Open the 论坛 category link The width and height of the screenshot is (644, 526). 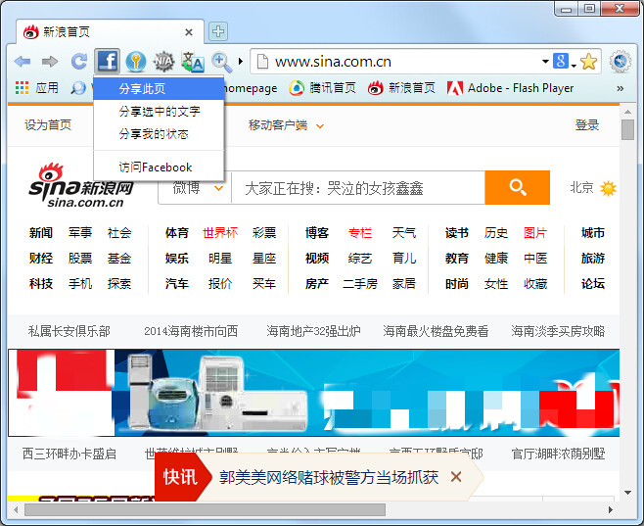coord(593,284)
